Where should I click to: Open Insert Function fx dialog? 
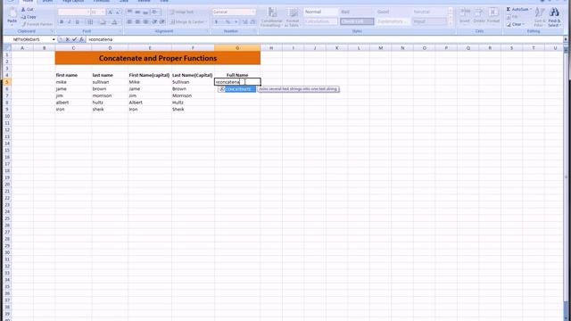coord(82,39)
